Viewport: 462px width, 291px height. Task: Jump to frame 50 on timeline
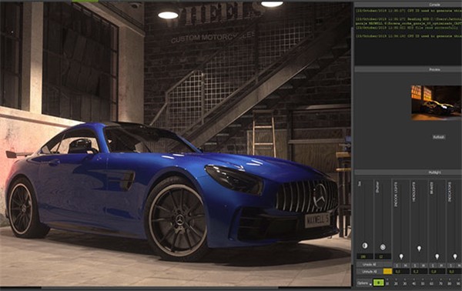click(423, 283)
